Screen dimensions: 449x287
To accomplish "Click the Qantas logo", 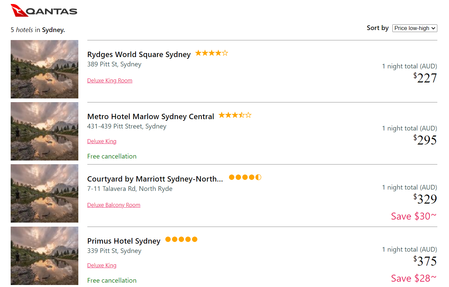I will (x=43, y=10).
